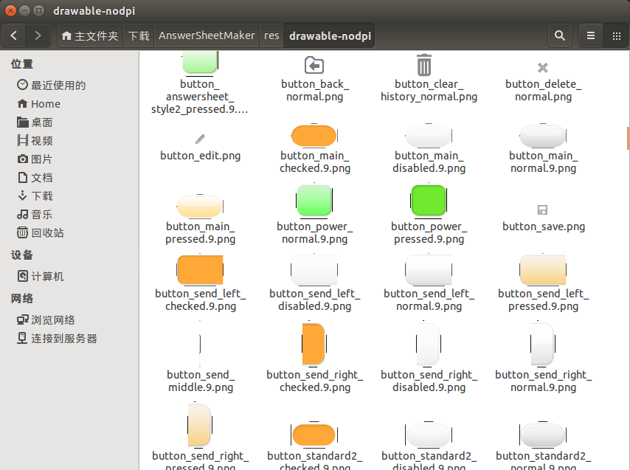
Task: Open 文档 in the sidebar
Action: coord(35,178)
